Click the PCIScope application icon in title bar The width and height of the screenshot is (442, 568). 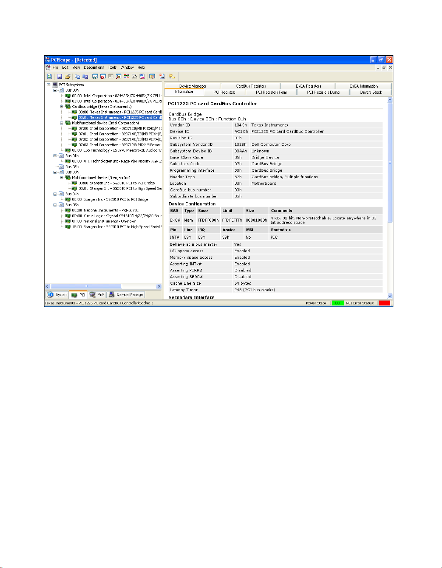pos(48,60)
